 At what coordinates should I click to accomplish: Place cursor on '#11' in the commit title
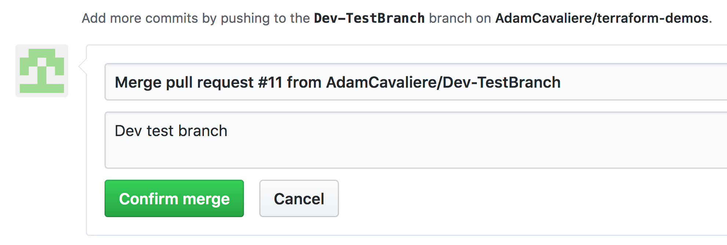pyautogui.click(x=270, y=83)
